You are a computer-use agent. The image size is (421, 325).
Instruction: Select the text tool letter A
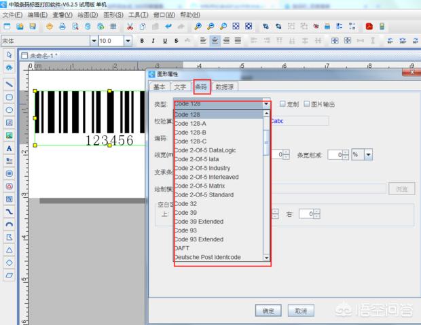click(x=10, y=148)
